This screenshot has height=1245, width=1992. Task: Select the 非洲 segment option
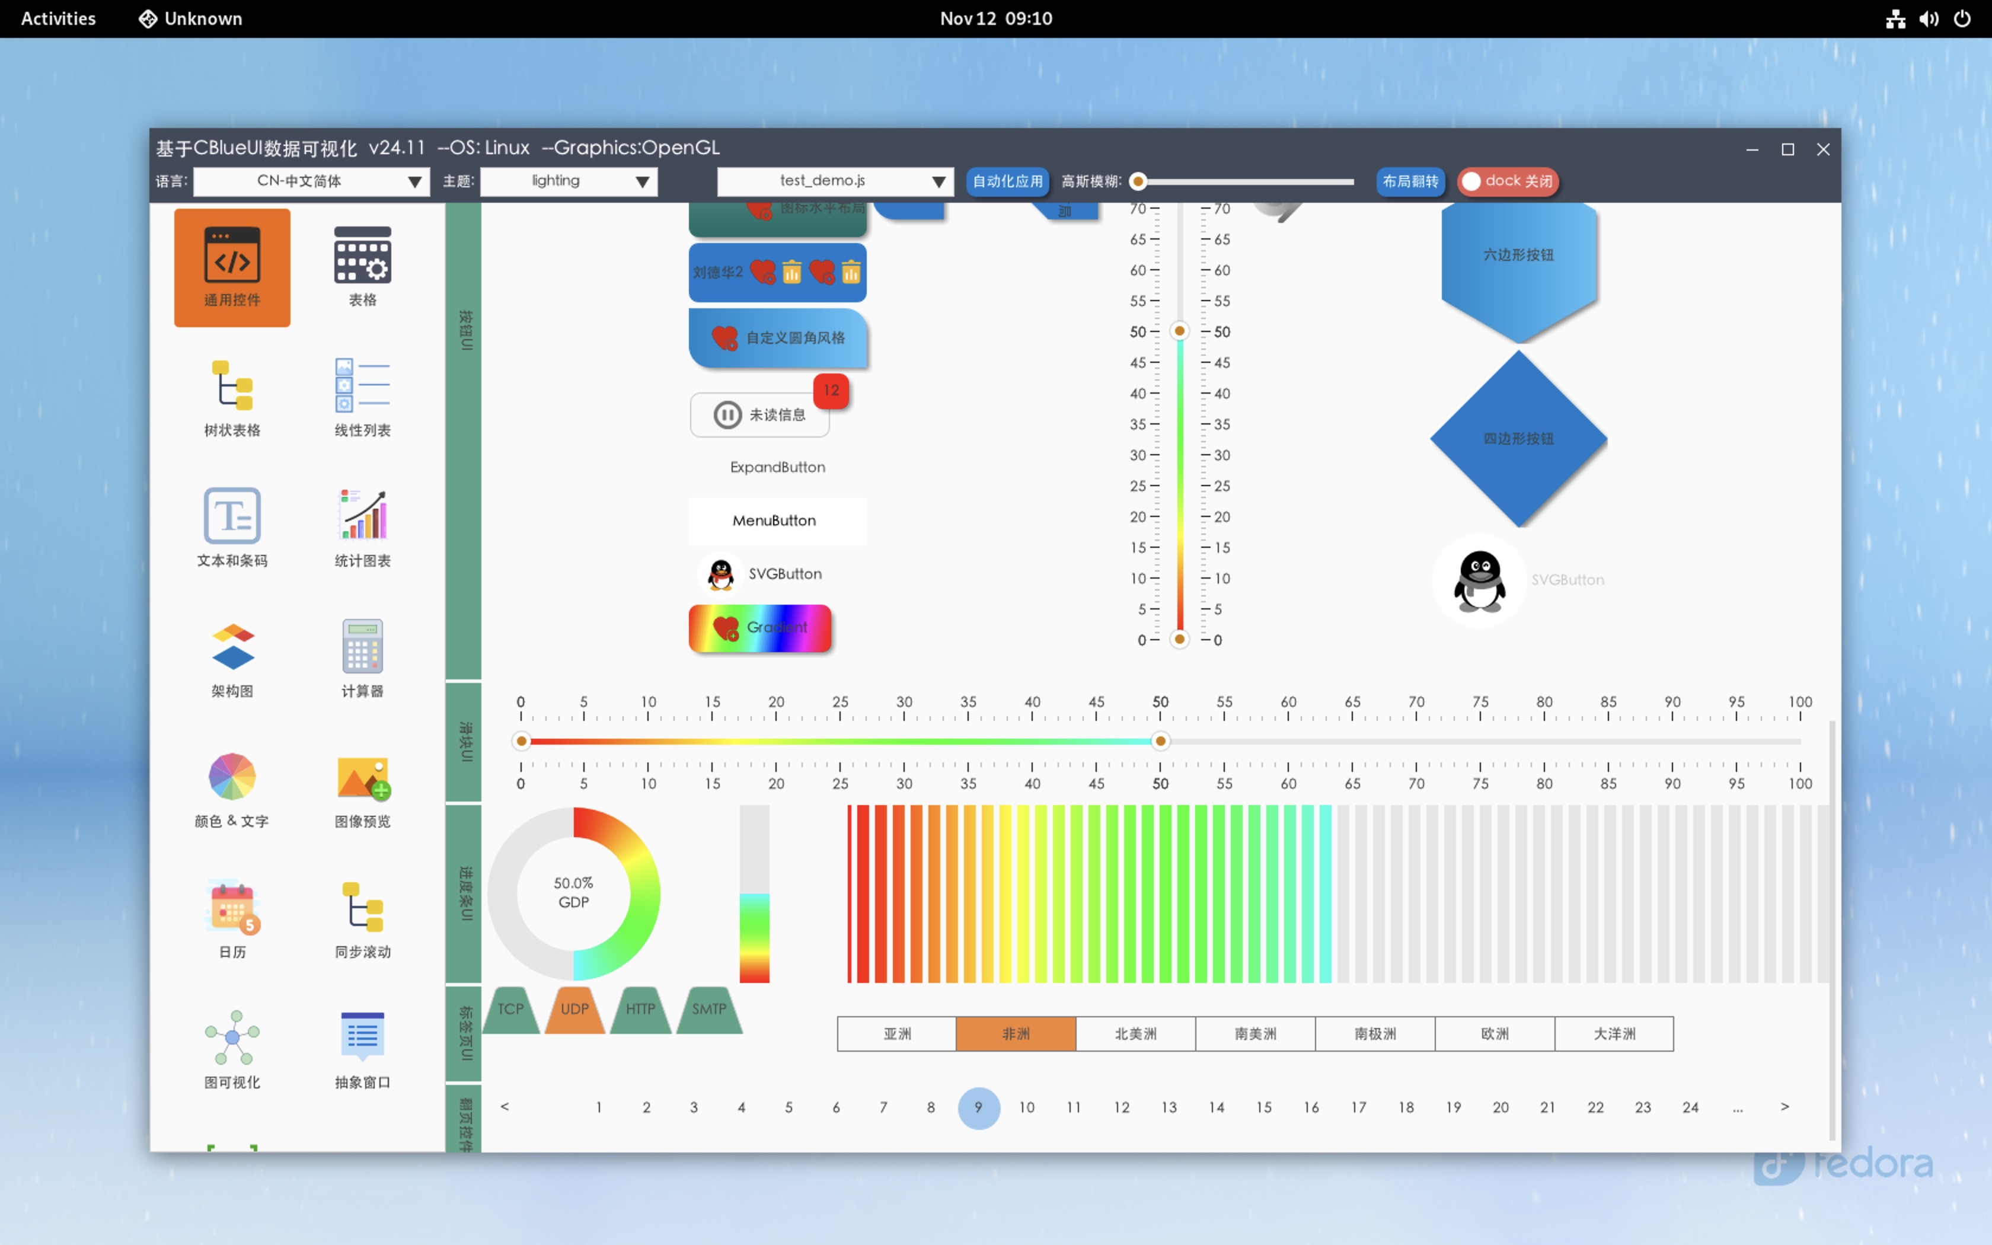1016,1033
